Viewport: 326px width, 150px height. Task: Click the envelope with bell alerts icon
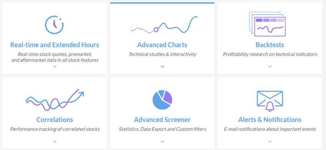coord(270,101)
